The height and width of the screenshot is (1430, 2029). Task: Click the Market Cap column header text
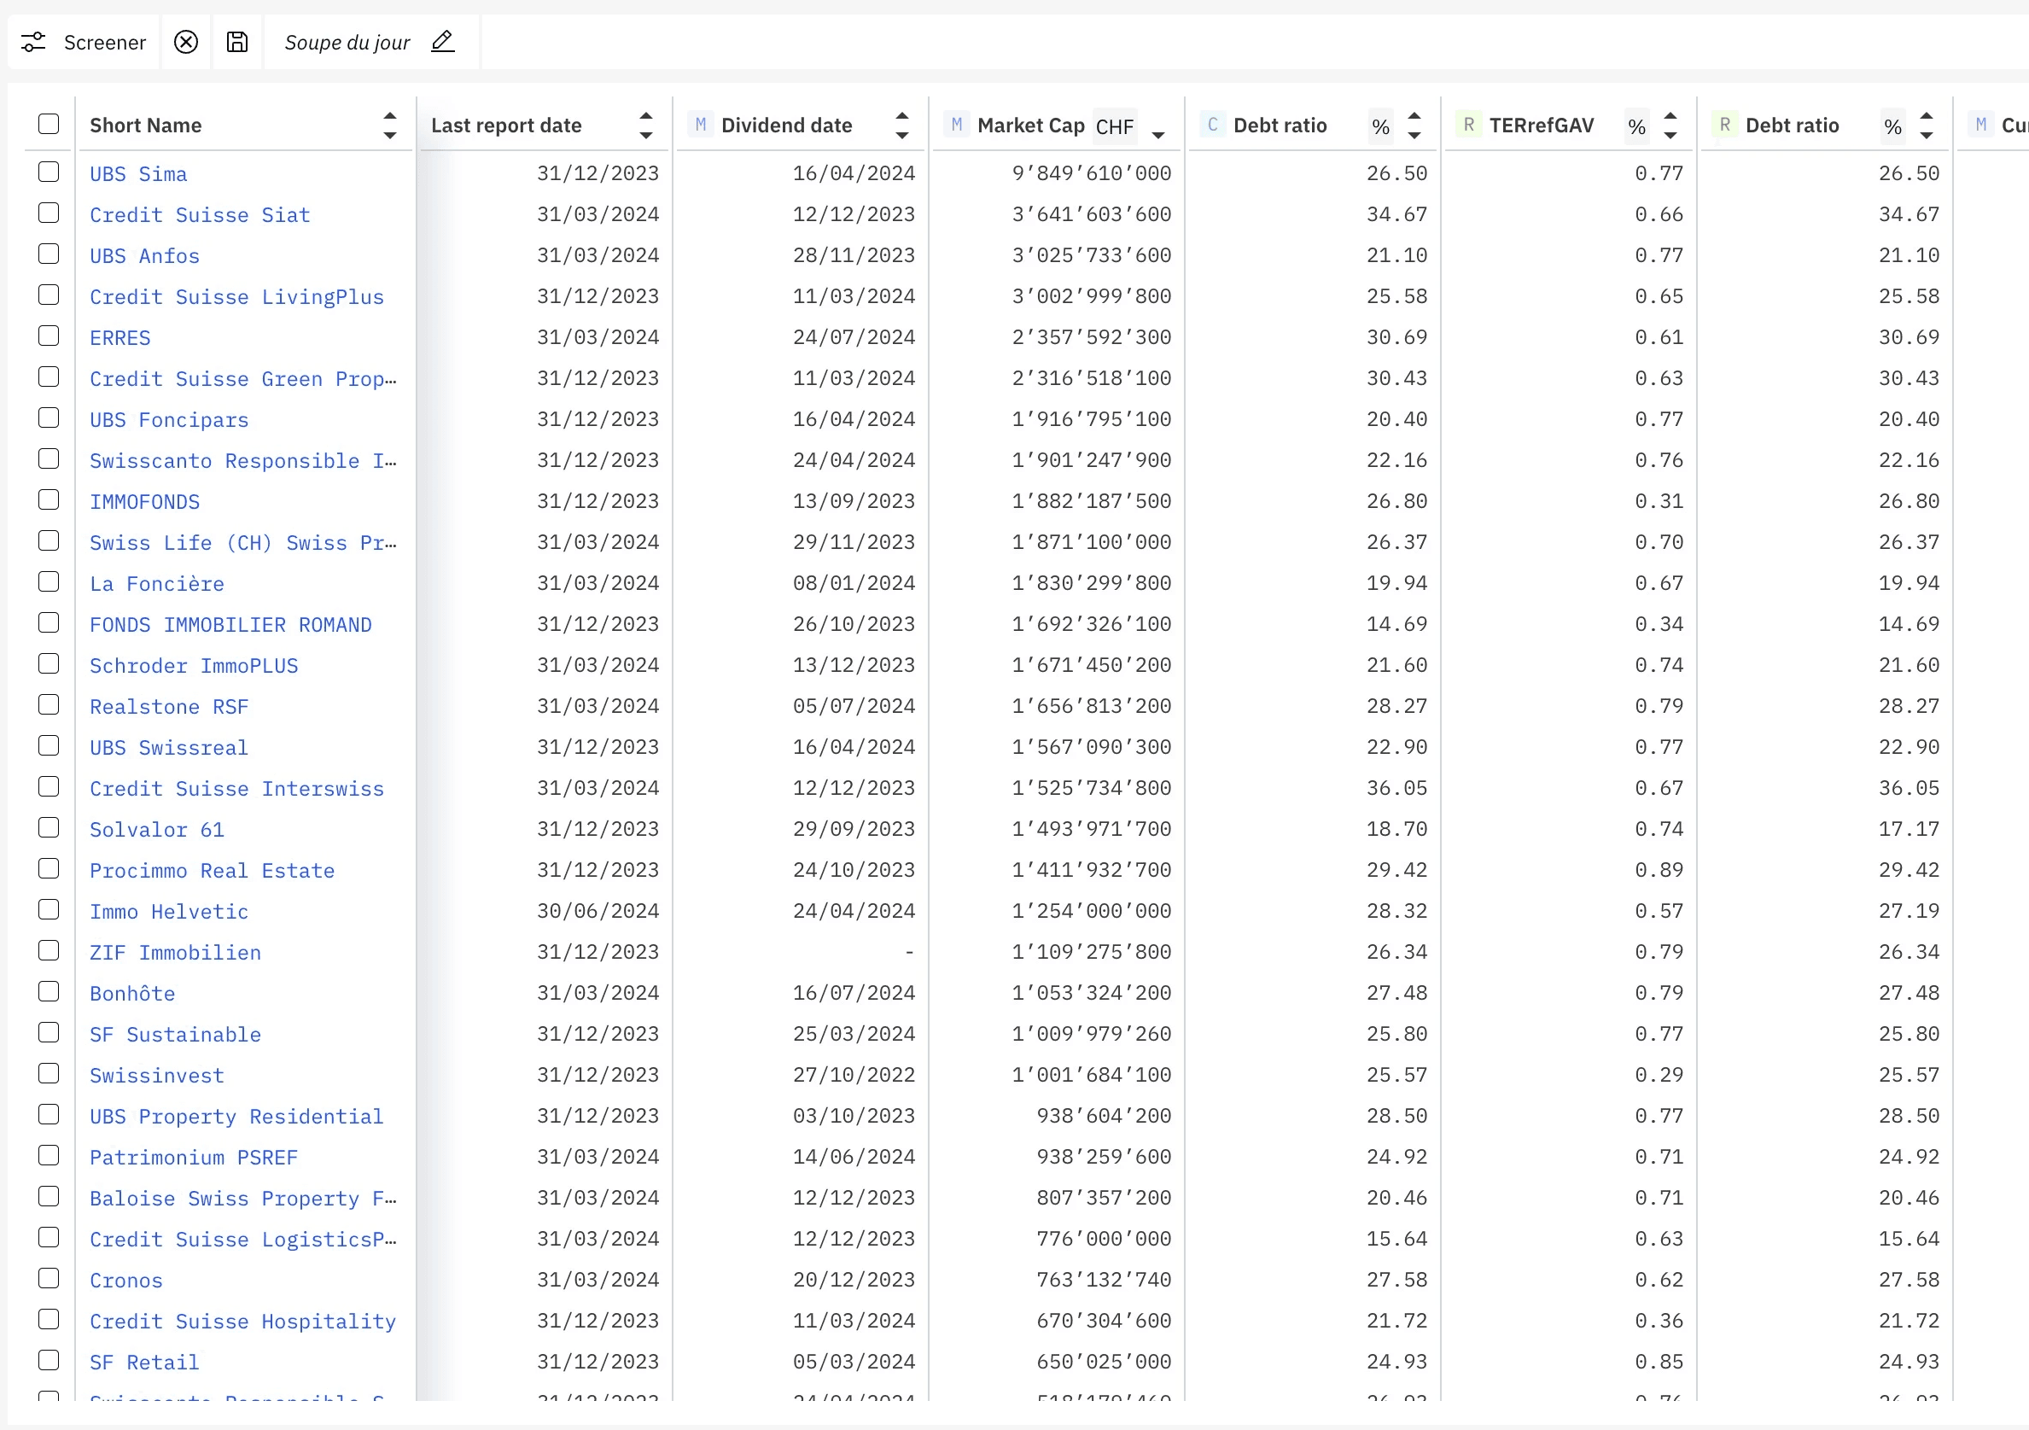point(1031,125)
